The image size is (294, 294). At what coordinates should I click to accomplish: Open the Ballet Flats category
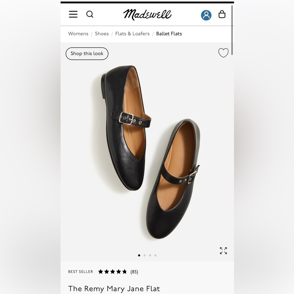(x=169, y=34)
